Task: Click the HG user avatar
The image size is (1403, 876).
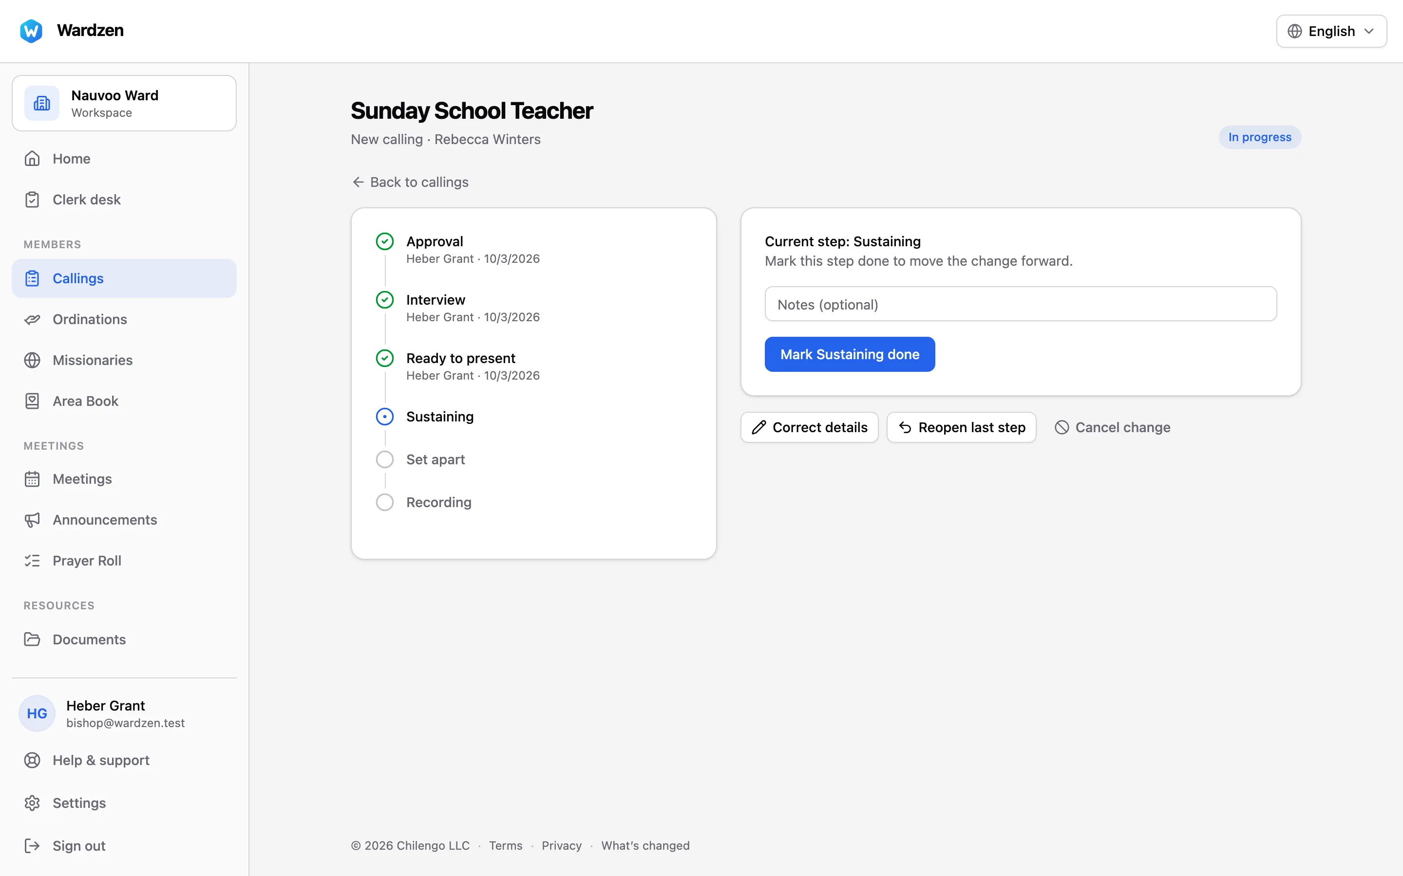Action: 37,713
